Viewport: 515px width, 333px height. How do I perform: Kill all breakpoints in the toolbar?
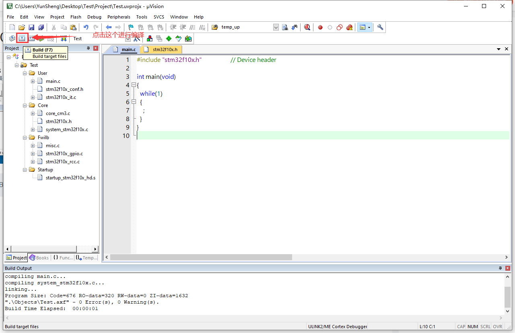(x=349, y=27)
